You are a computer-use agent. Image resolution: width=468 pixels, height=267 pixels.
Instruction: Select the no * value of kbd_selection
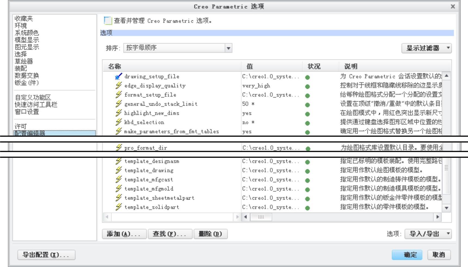[x=248, y=122]
